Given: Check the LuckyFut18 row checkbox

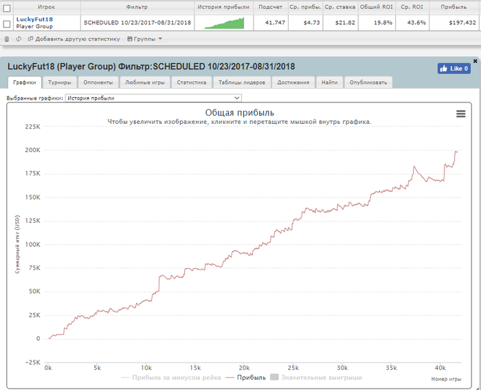Looking at the screenshot, I should pyautogui.click(x=7, y=24).
